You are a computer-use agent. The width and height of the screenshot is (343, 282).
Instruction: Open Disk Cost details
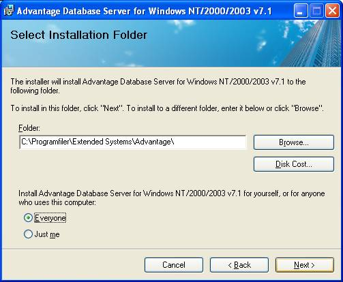[x=294, y=164]
